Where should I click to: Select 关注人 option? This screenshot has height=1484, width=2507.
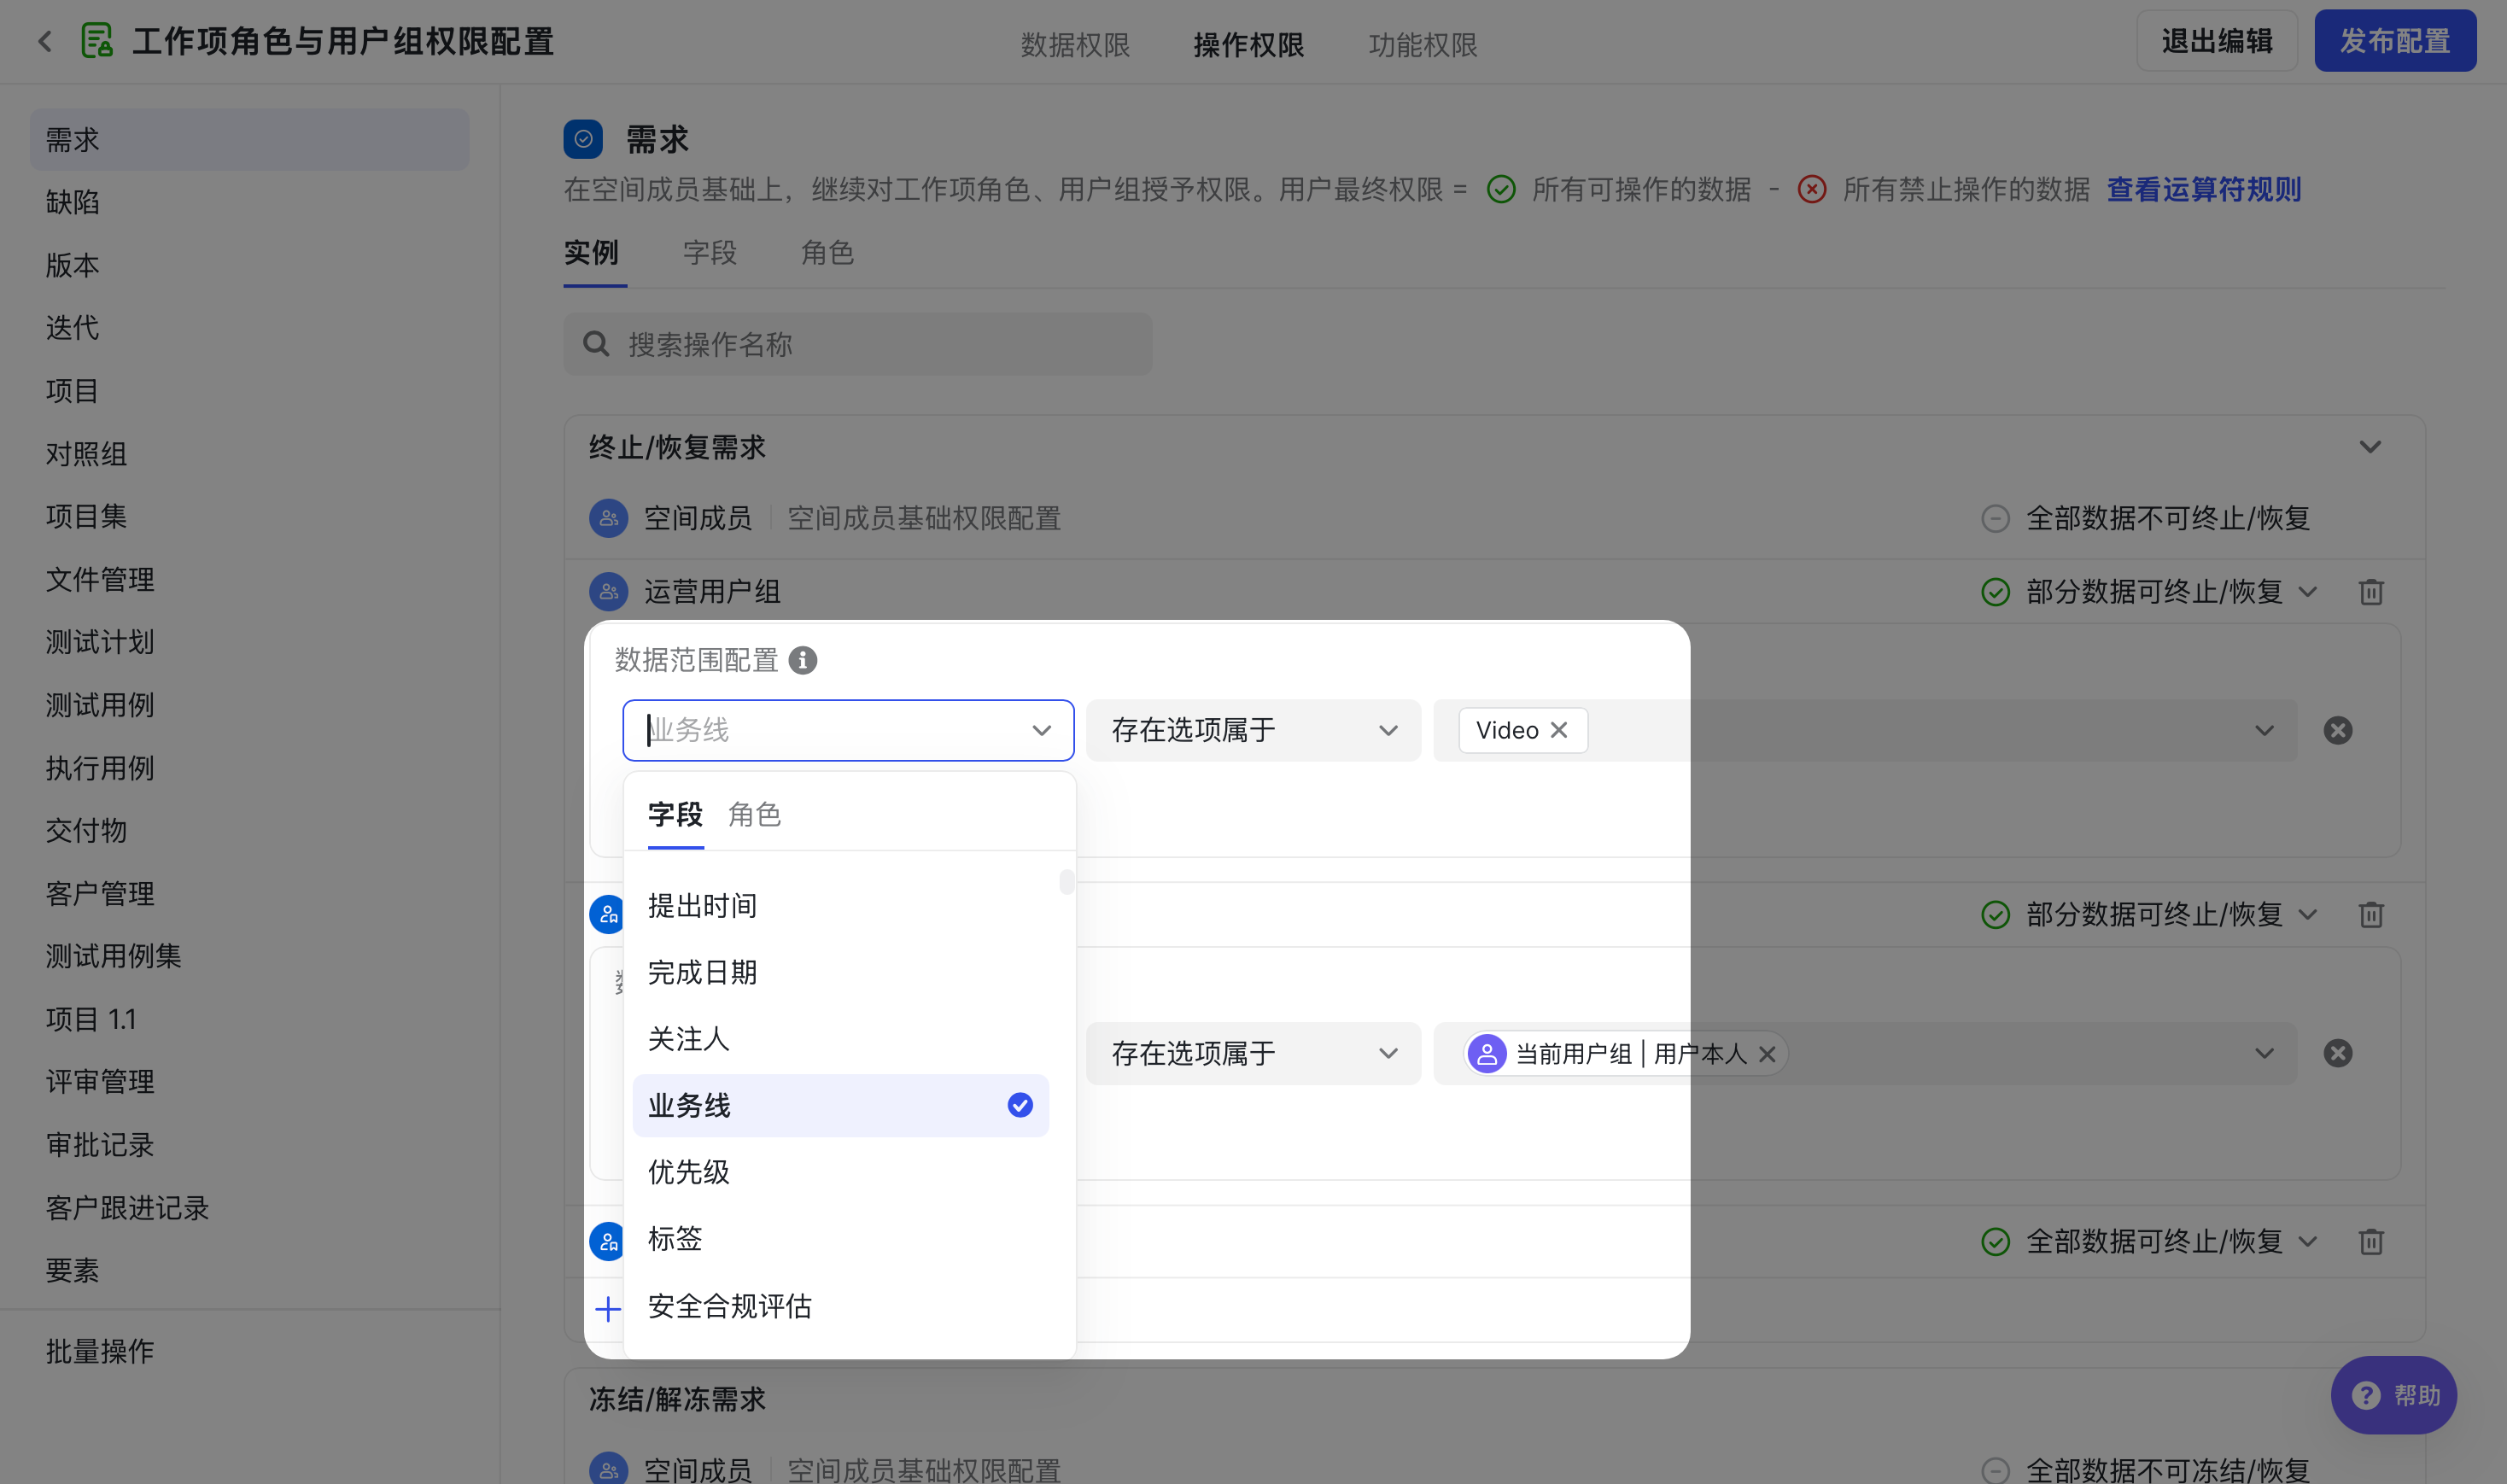840,1039
